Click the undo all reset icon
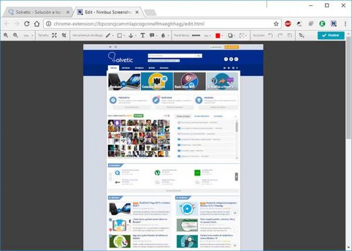The height and width of the screenshot is (251, 352). click(x=290, y=35)
